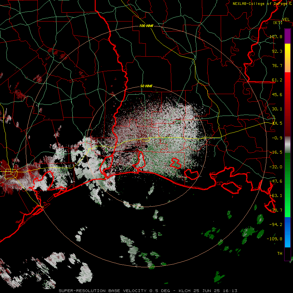
Task: Select the 107.8 legend value
Action: [276, 36]
